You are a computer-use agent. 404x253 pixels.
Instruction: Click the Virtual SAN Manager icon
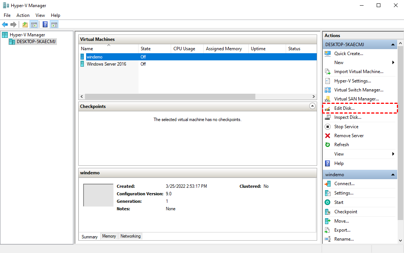point(328,99)
